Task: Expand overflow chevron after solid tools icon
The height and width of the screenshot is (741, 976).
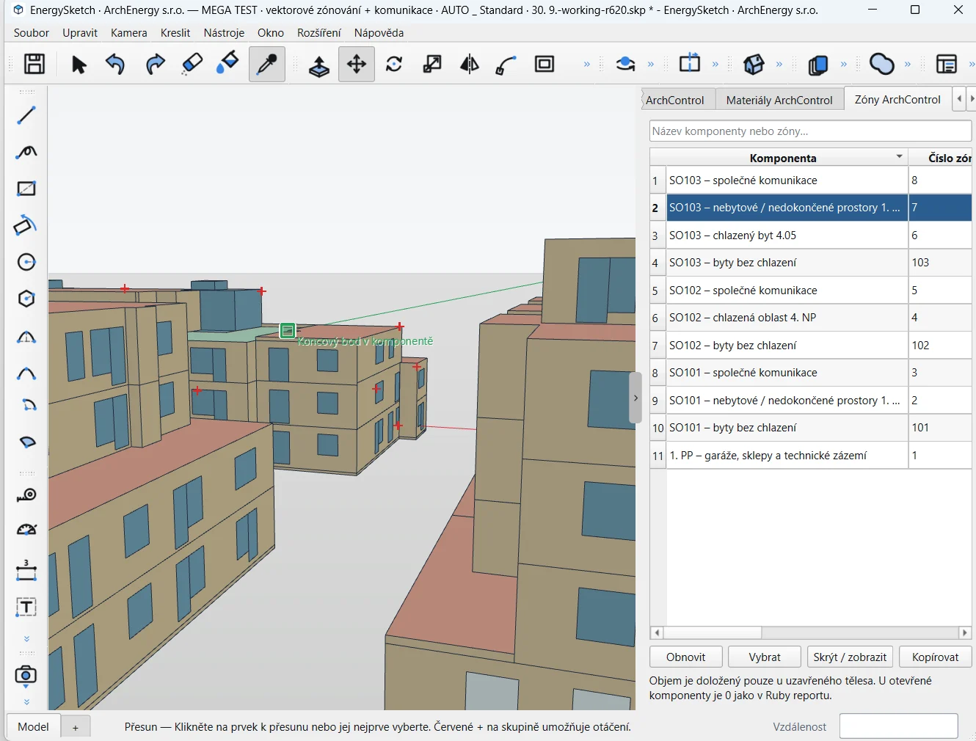Action: coord(844,65)
